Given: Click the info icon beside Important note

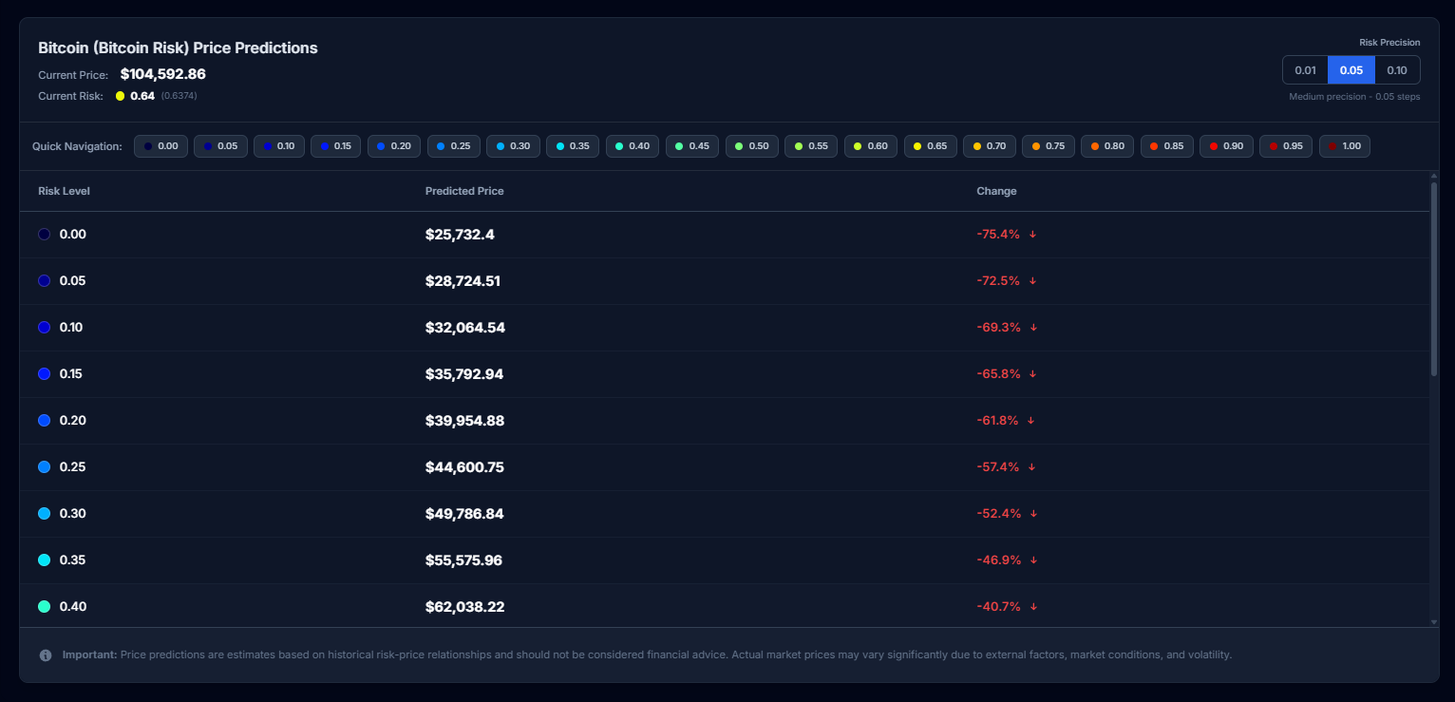Looking at the screenshot, I should 46,655.
